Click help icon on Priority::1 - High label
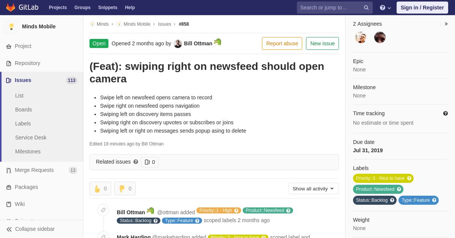Viewport: 455px width, 238px height. pos(237,211)
